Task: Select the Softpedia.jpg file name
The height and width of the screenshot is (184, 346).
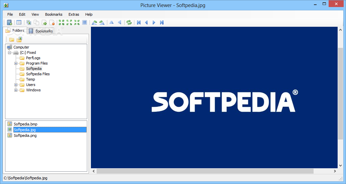Action: [24, 130]
